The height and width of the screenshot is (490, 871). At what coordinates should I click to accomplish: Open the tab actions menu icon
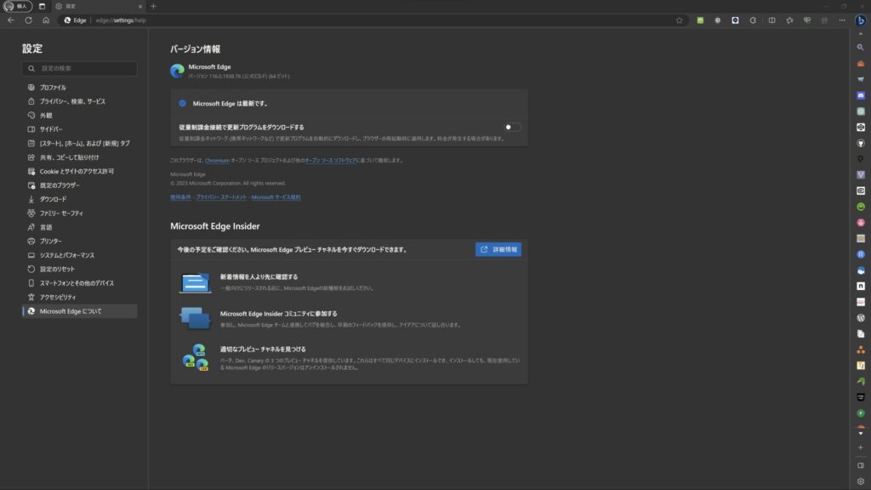(x=42, y=6)
